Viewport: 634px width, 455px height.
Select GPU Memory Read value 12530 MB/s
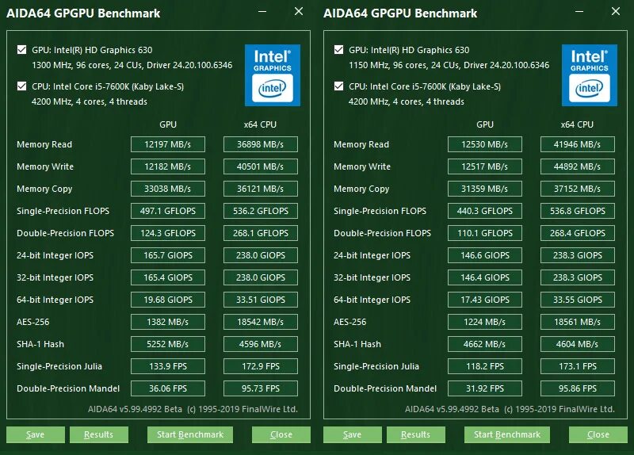point(485,144)
